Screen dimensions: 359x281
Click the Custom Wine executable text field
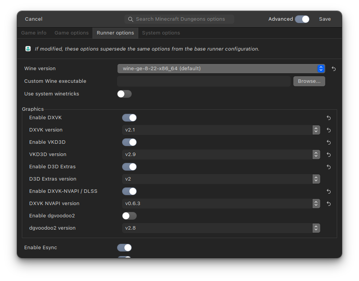[x=204, y=81]
